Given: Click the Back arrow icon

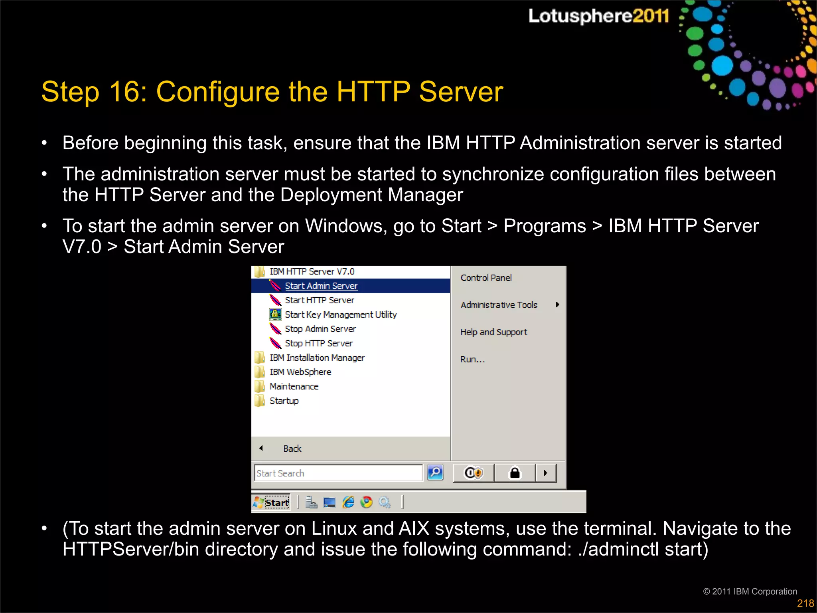Looking at the screenshot, I should pos(261,448).
